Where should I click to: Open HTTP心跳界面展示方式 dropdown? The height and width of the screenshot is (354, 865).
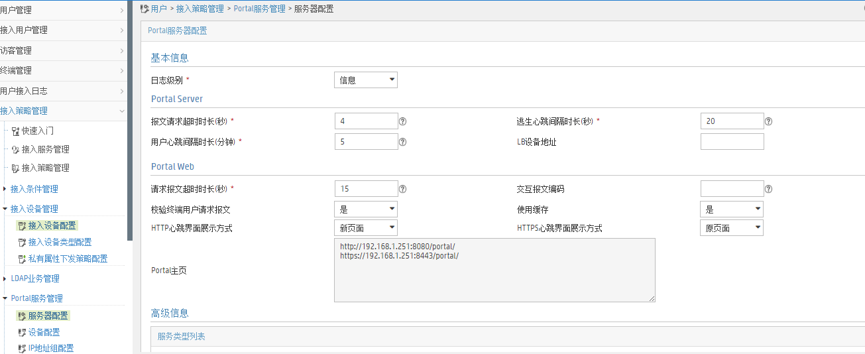(x=365, y=228)
